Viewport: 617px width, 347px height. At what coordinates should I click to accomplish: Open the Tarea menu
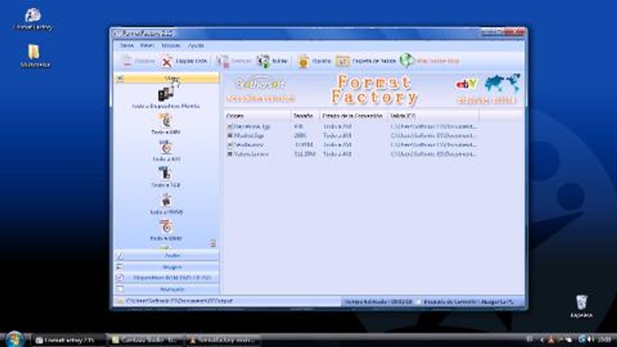coord(127,46)
